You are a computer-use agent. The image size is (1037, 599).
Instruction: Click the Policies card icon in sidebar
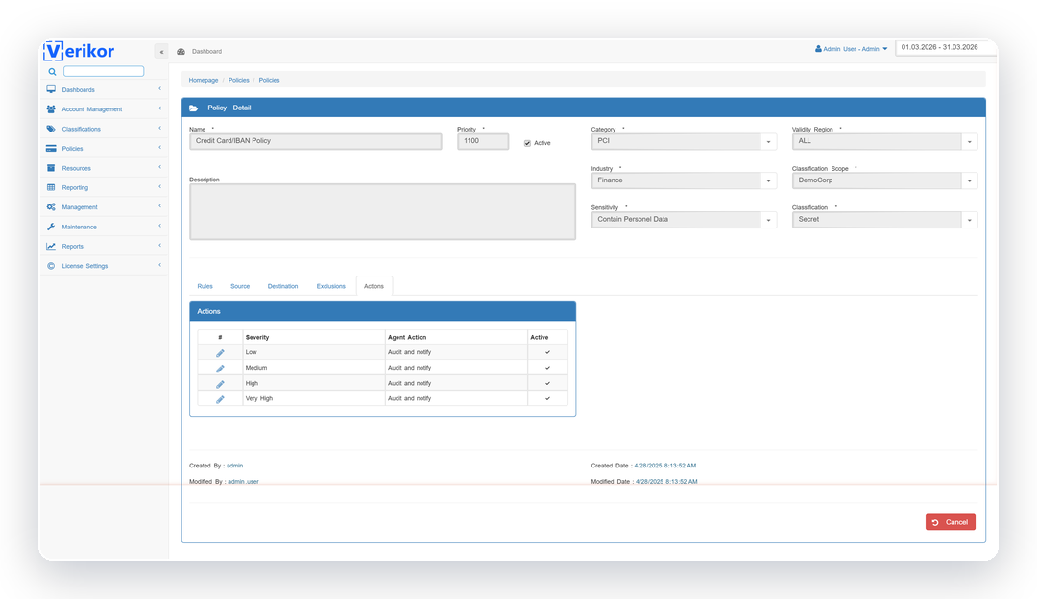pos(51,148)
